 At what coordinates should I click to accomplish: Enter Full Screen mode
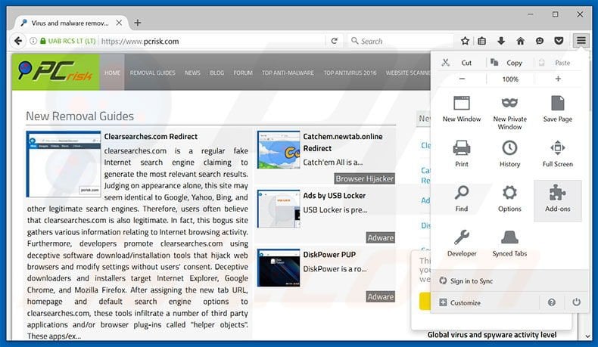coord(558,154)
